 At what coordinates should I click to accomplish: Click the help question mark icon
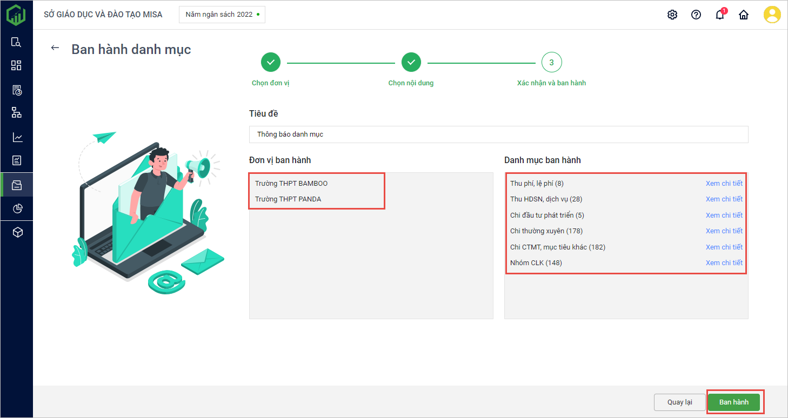pyautogui.click(x=696, y=15)
